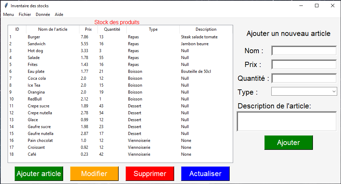Focus the Nom input field
The image size is (341, 184).
pyautogui.click(x=304, y=51)
